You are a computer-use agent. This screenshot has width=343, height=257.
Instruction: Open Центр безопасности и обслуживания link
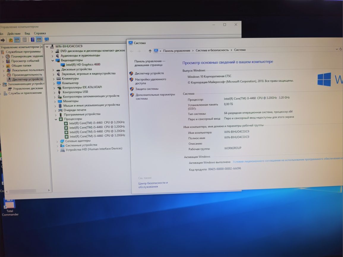[153, 185]
